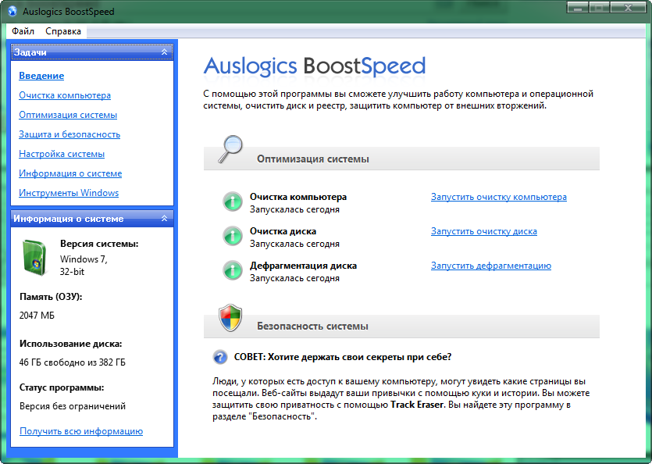Close the Auslogics BoostSpeed window
The height and width of the screenshot is (464, 652).
tap(628, 8)
